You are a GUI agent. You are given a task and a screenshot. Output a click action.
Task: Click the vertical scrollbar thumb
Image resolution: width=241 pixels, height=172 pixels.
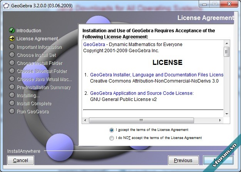coord(226,52)
